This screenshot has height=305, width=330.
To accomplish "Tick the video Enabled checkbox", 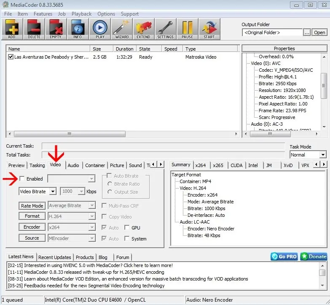I will coord(22,178).
